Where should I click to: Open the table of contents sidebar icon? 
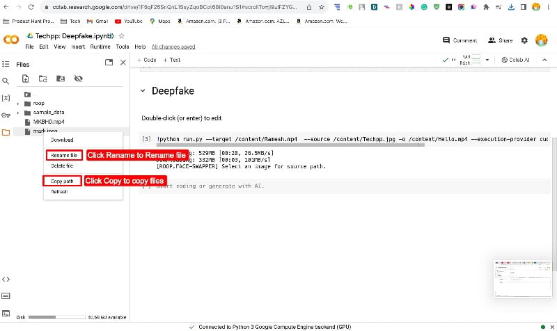pyautogui.click(x=6, y=64)
